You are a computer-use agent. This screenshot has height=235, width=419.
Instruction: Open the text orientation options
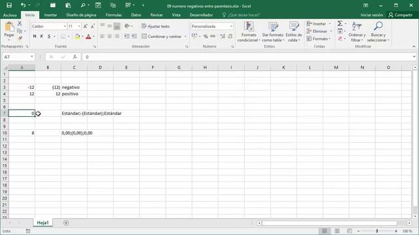click(128, 26)
